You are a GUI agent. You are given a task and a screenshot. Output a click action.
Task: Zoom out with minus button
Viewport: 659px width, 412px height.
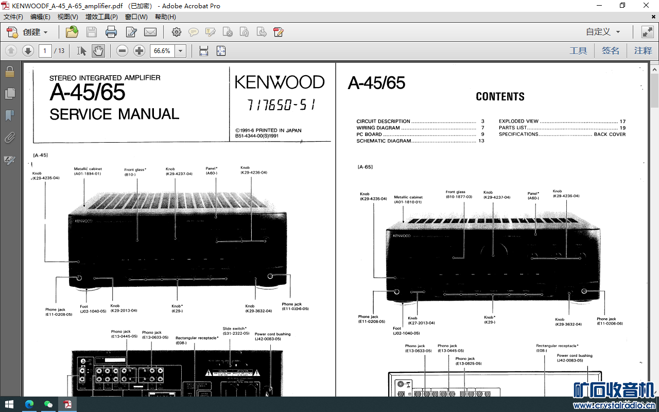[122, 50]
